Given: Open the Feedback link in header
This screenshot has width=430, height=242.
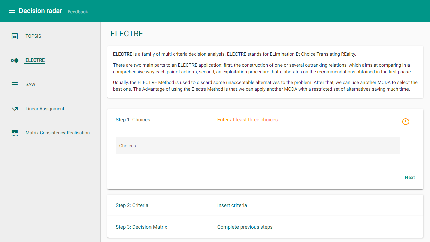Looking at the screenshot, I should (78, 12).
